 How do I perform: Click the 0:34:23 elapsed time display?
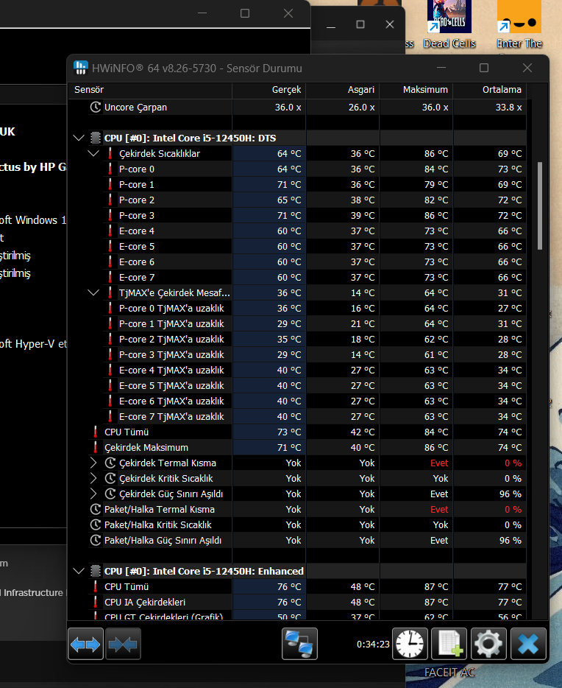pos(373,644)
